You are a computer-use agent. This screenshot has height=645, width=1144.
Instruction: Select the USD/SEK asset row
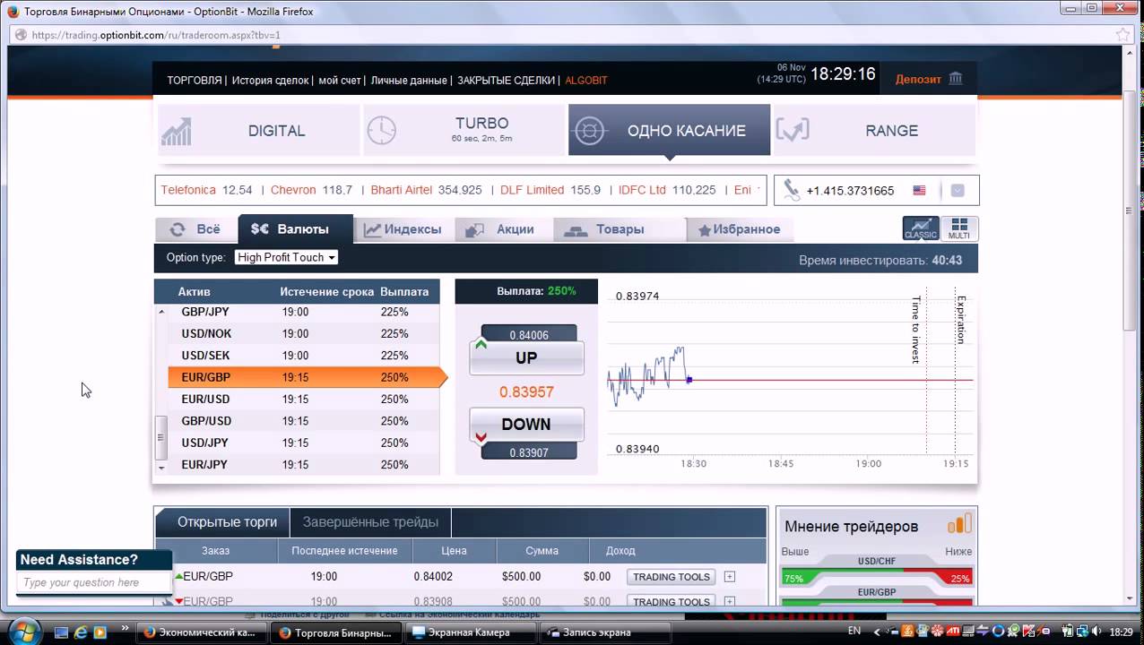coord(303,356)
